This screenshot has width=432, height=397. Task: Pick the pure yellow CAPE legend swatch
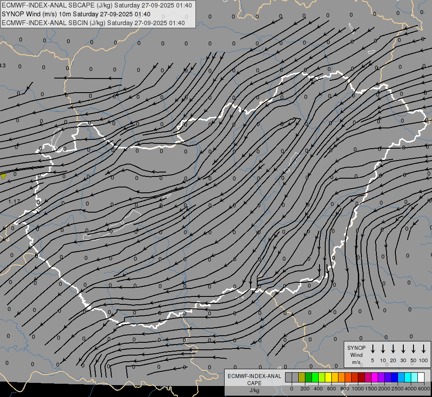(x=328, y=377)
